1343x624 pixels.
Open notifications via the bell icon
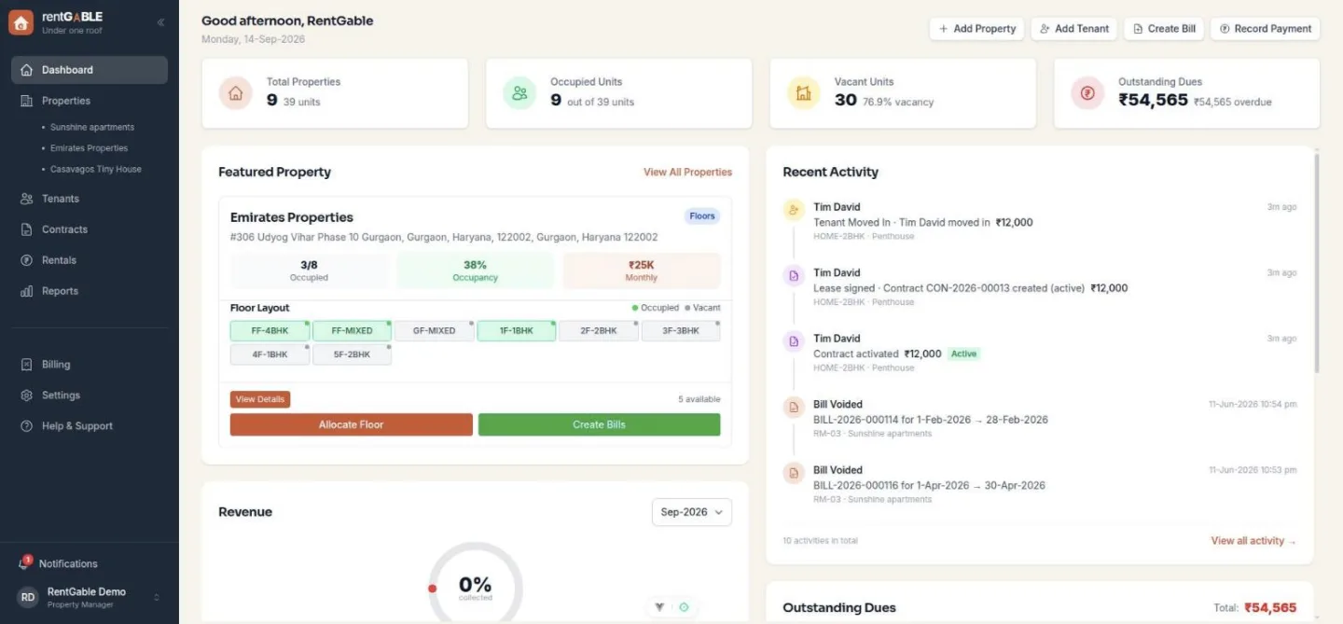pos(24,563)
